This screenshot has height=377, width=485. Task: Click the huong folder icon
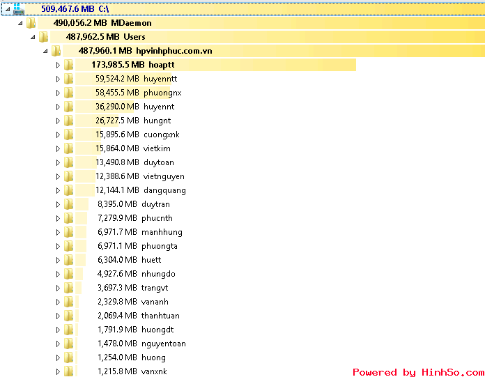tap(69, 357)
